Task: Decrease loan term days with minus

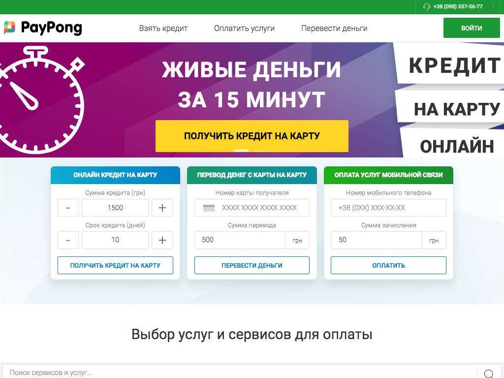Action: tap(68, 240)
